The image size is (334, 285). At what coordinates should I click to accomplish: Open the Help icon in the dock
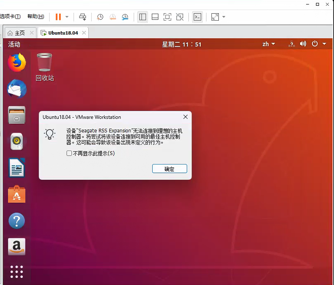pos(17,221)
